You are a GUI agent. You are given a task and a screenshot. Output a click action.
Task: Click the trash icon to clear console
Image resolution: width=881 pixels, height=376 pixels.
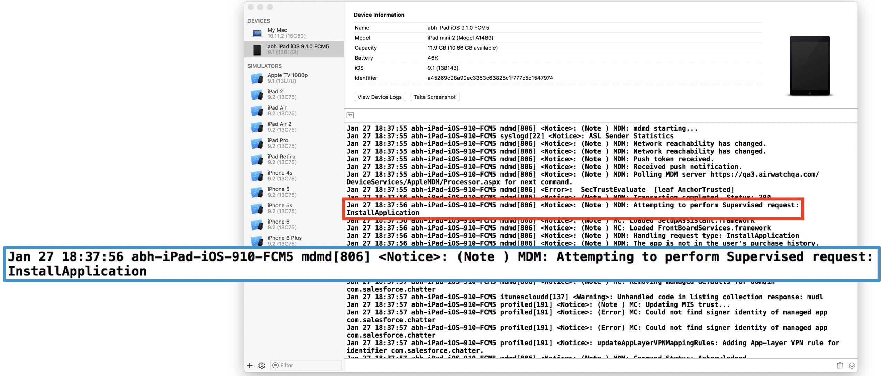pyautogui.click(x=840, y=365)
